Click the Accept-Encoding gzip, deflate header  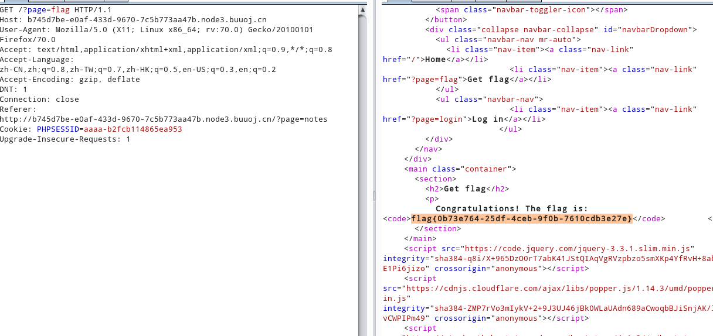(70, 80)
